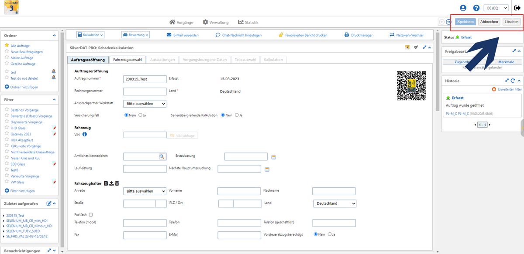Click the VIN input field
This screenshot has height=254, width=524.
145,135
